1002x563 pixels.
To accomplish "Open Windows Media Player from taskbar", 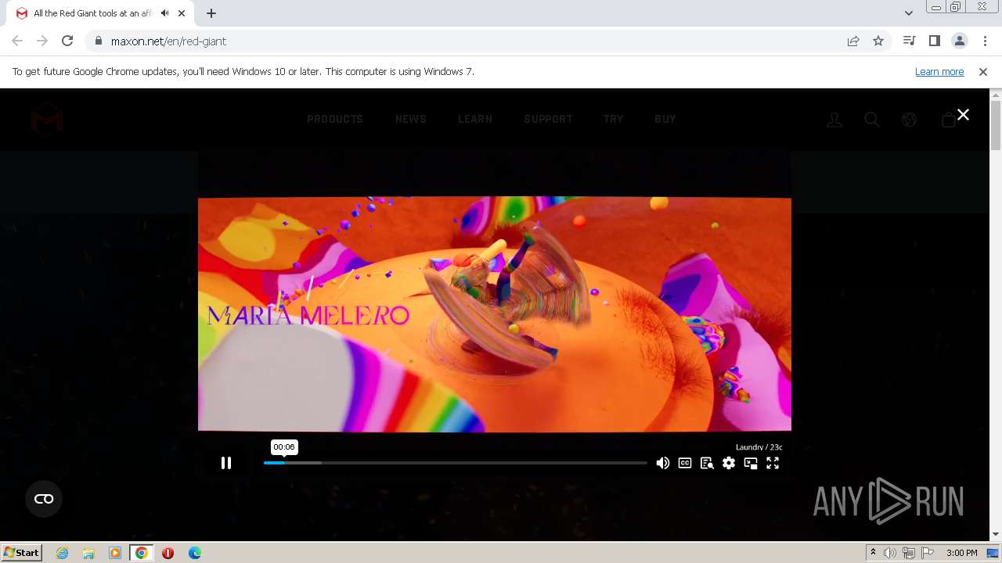I will click(115, 553).
